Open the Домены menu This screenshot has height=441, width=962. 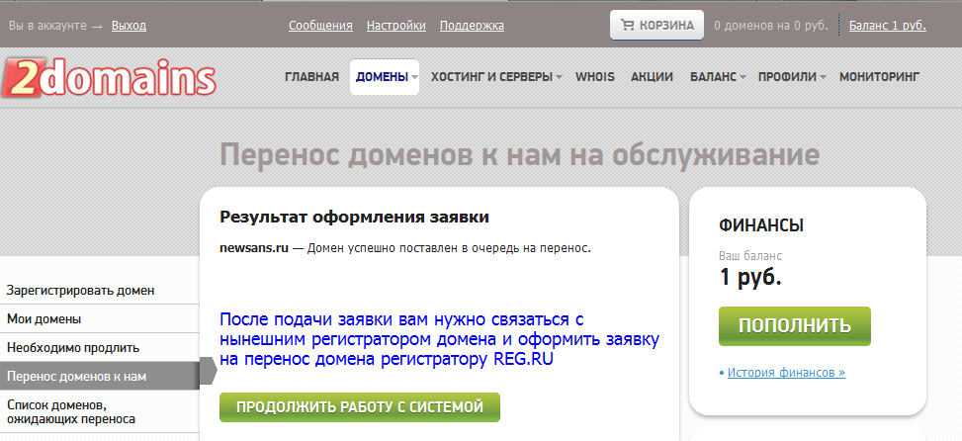coord(385,77)
